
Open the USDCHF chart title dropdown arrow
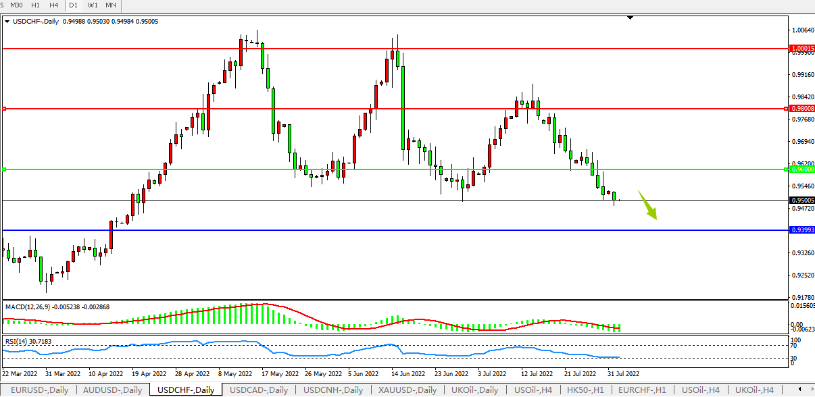7,22
